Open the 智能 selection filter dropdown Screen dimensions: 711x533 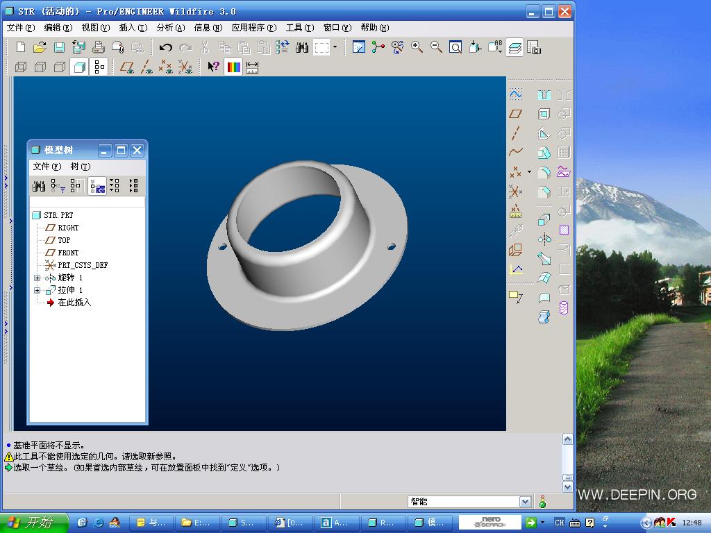click(525, 502)
